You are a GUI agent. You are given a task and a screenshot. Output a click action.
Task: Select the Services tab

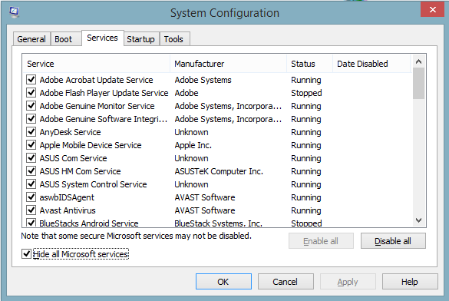coord(103,38)
